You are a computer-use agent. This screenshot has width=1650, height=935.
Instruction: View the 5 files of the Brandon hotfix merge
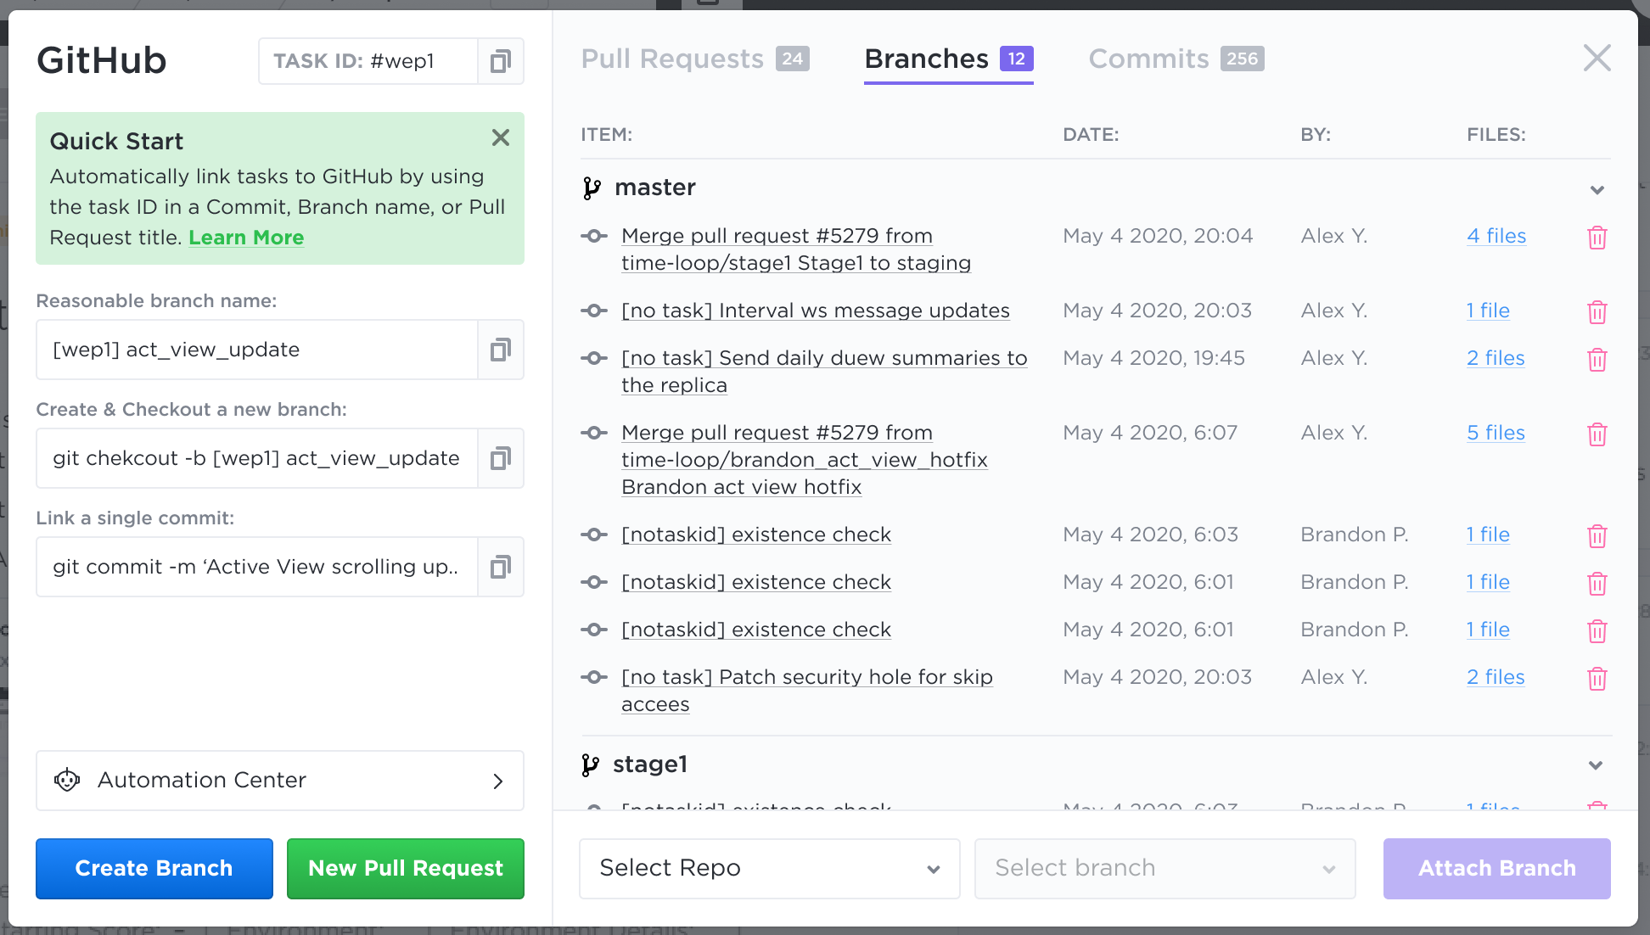[x=1496, y=433]
